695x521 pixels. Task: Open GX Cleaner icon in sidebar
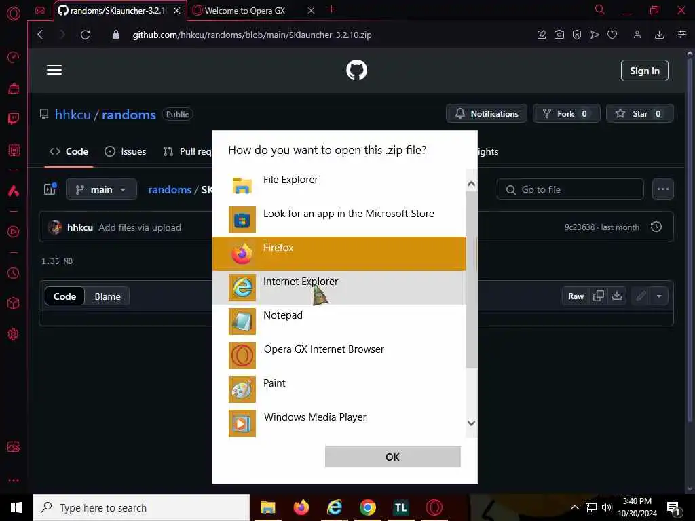coord(14,88)
